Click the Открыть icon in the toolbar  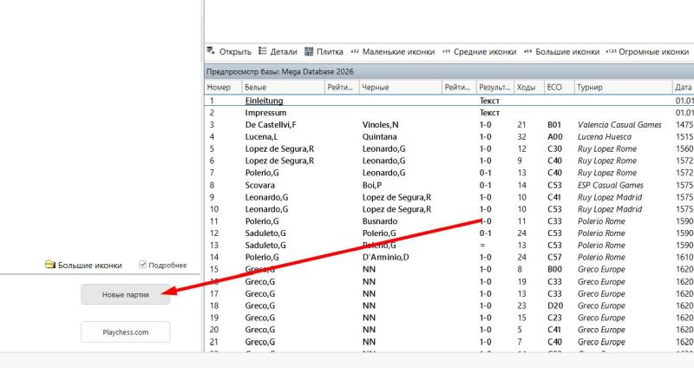(211, 51)
